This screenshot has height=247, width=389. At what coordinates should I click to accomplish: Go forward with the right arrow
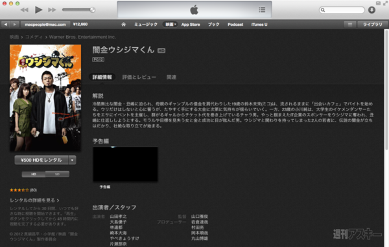15,25
